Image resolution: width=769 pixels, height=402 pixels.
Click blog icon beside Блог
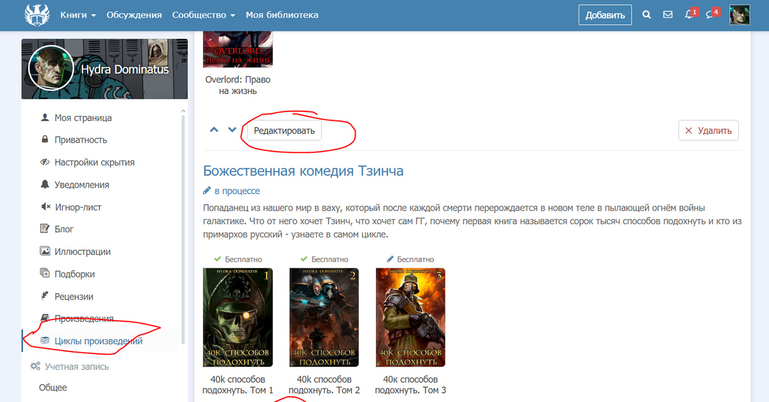(45, 229)
